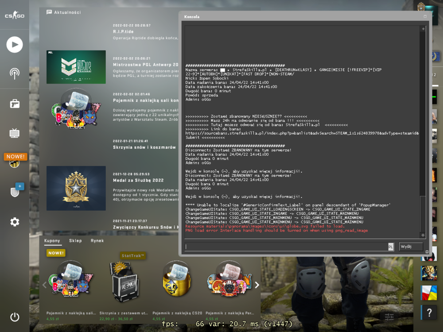443x332 pixels.
Task: Open the Zwycięzcy Konkursu Snów news headline
Action: click(x=146, y=227)
